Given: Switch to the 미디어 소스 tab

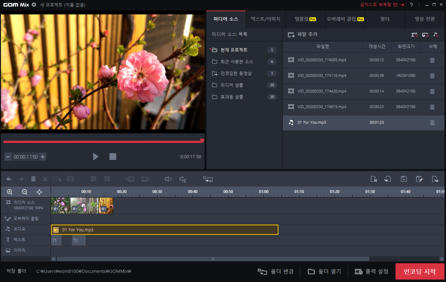Looking at the screenshot, I should [226, 19].
